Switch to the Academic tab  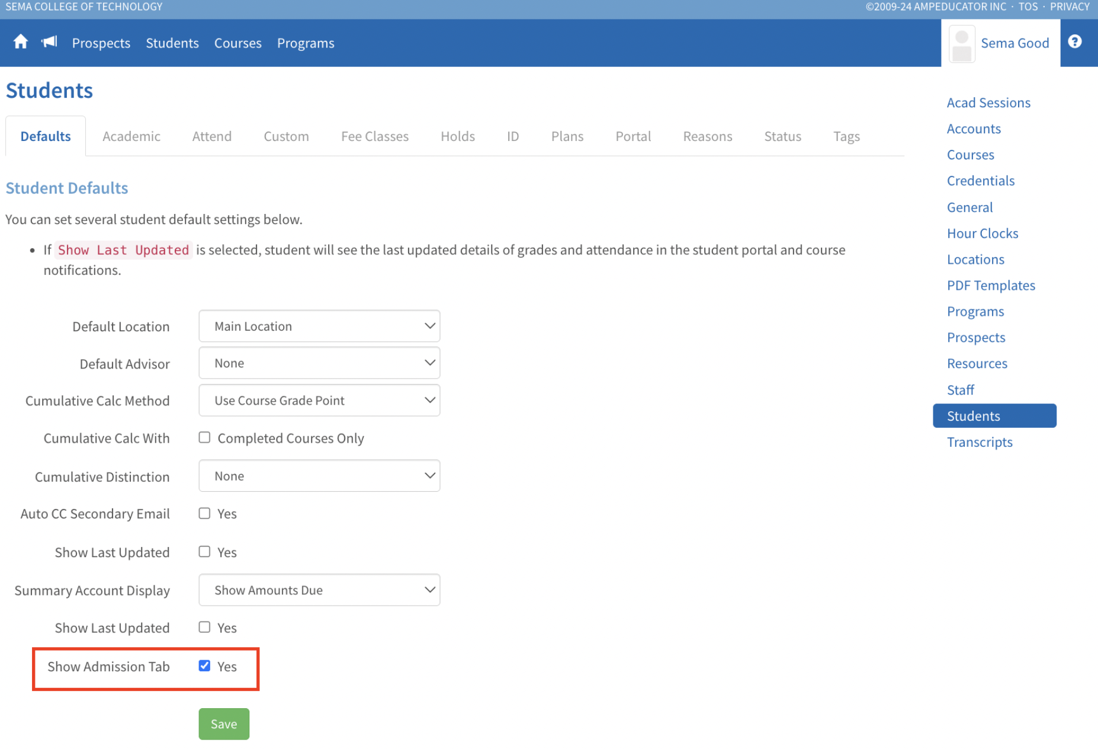pyautogui.click(x=131, y=136)
